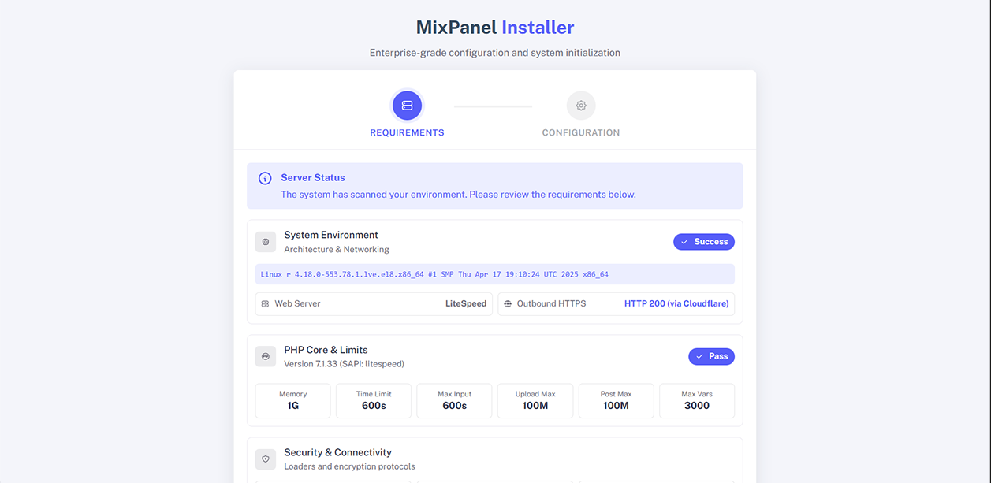The image size is (991, 483).
Task: Click the Success status badge
Action: [704, 242]
